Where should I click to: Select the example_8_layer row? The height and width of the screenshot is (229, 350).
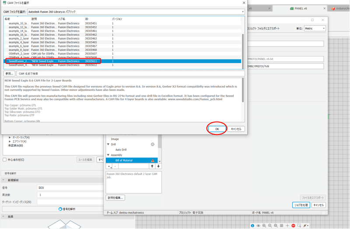[x=122, y=50]
